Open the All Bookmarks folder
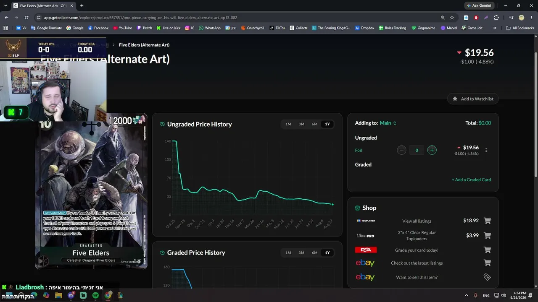 pyautogui.click(x=520, y=28)
